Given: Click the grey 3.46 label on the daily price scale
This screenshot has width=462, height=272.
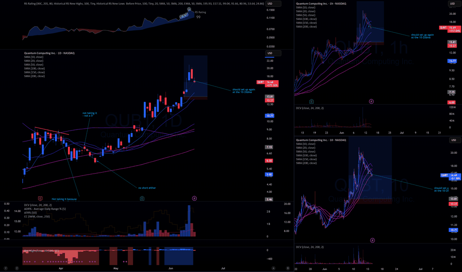Looking at the screenshot, I should pos(269,199).
